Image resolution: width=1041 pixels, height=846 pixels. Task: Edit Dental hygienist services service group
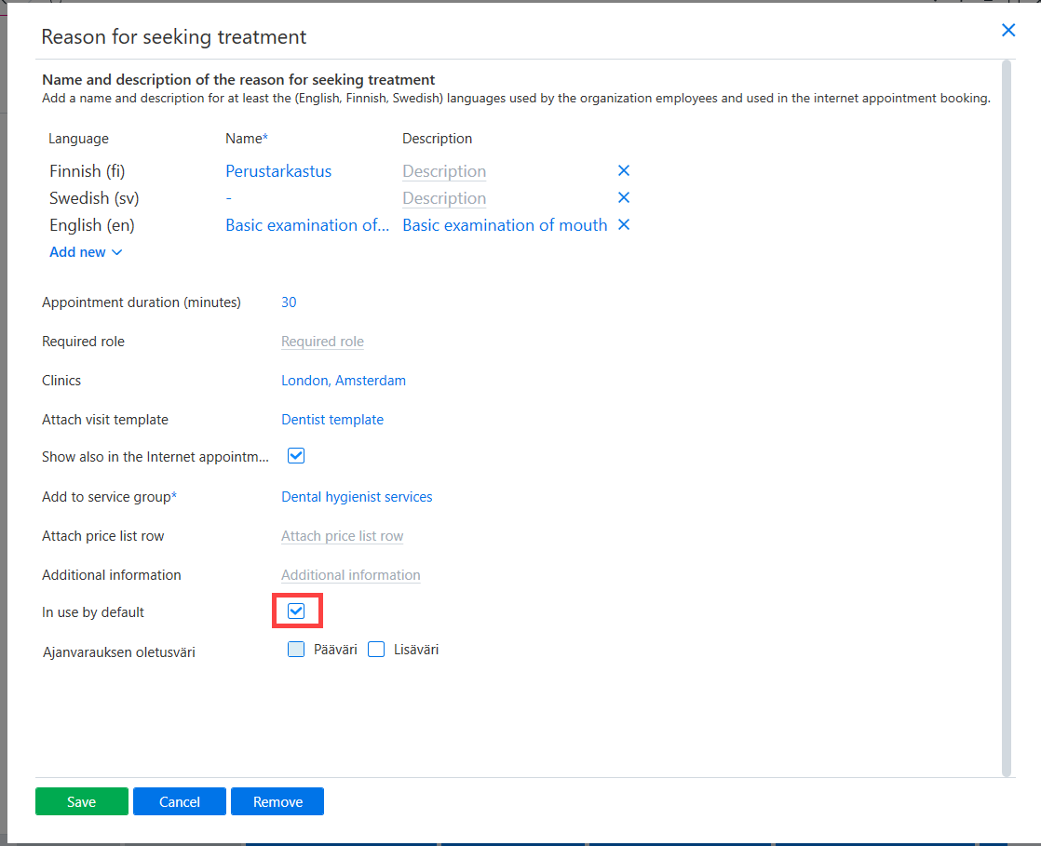click(x=357, y=497)
